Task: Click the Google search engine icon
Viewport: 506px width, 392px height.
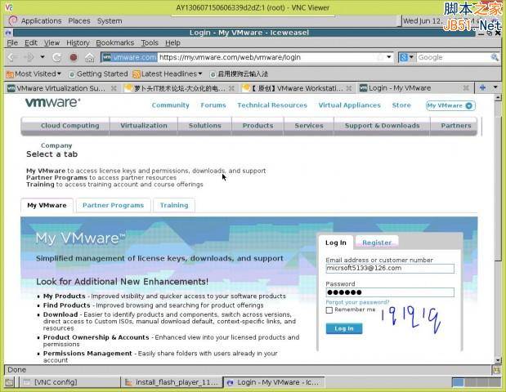Action: pos(405,57)
